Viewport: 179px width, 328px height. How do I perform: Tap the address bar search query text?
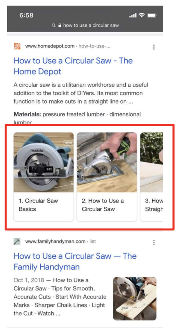click(x=91, y=25)
